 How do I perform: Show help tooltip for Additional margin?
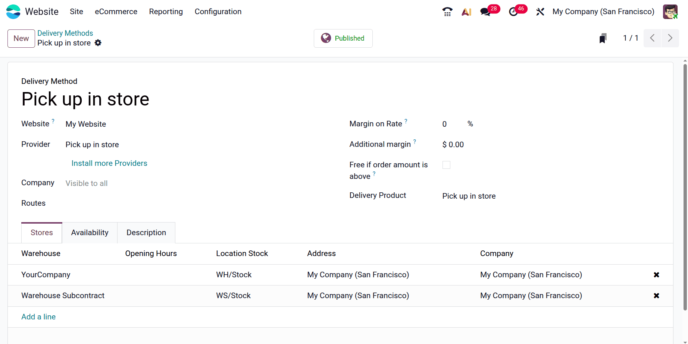coord(415,141)
